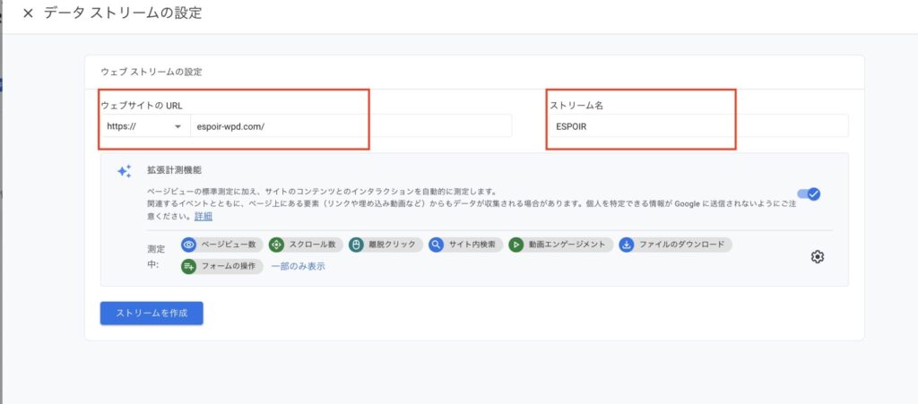Click the sparkle icon beside 拡張計測機能

(x=124, y=171)
